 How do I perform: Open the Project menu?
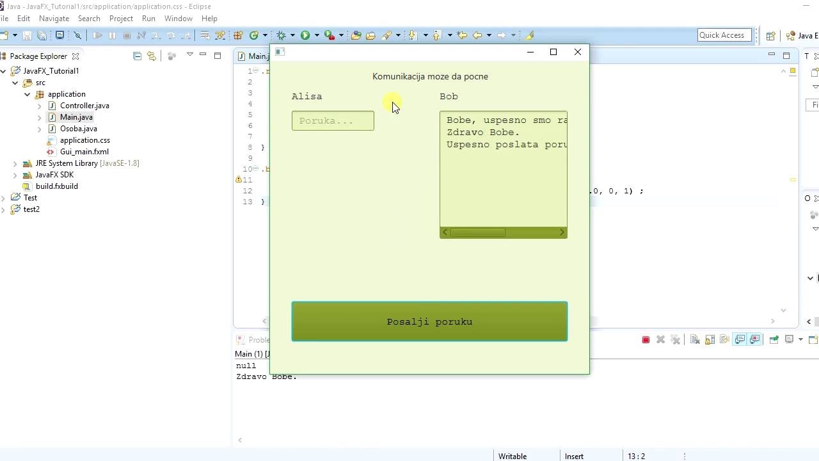[121, 19]
